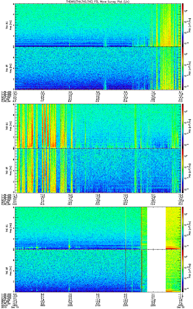Image resolution: width=193 pixels, height=309 pixels.
Task: Click the 2019 year label
Action: (x=4, y=307)
